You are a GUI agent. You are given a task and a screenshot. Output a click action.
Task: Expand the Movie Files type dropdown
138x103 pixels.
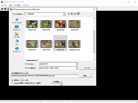[x=77, y=68]
